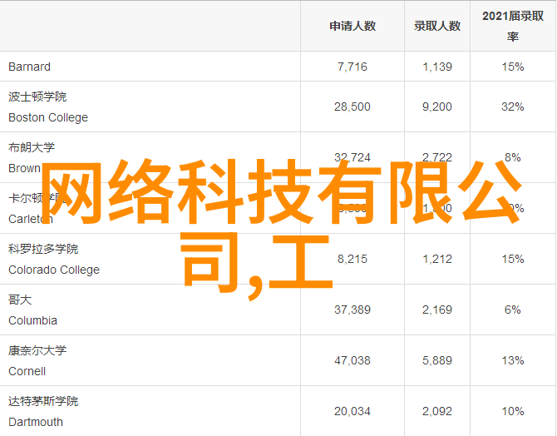557x436 pixels.
Task: Click Brown admitted value 2,722
Action: [x=437, y=157]
